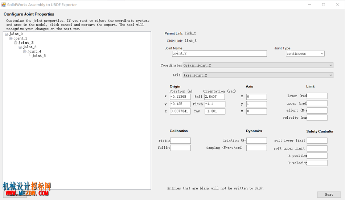Image resolution: width=345 pixels, height=200 pixels.
Task: Collapse the joint_3 tree node
Action: tap(20, 47)
